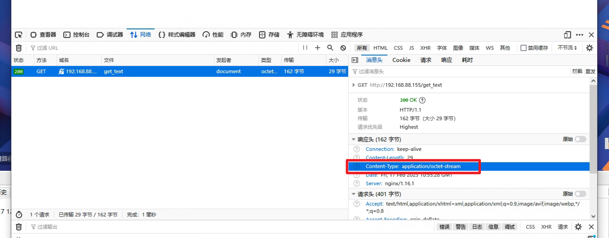Open help for Server header
609x238 pixels.
click(357, 184)
